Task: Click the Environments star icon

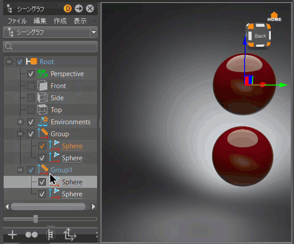Action: (43, 122)
